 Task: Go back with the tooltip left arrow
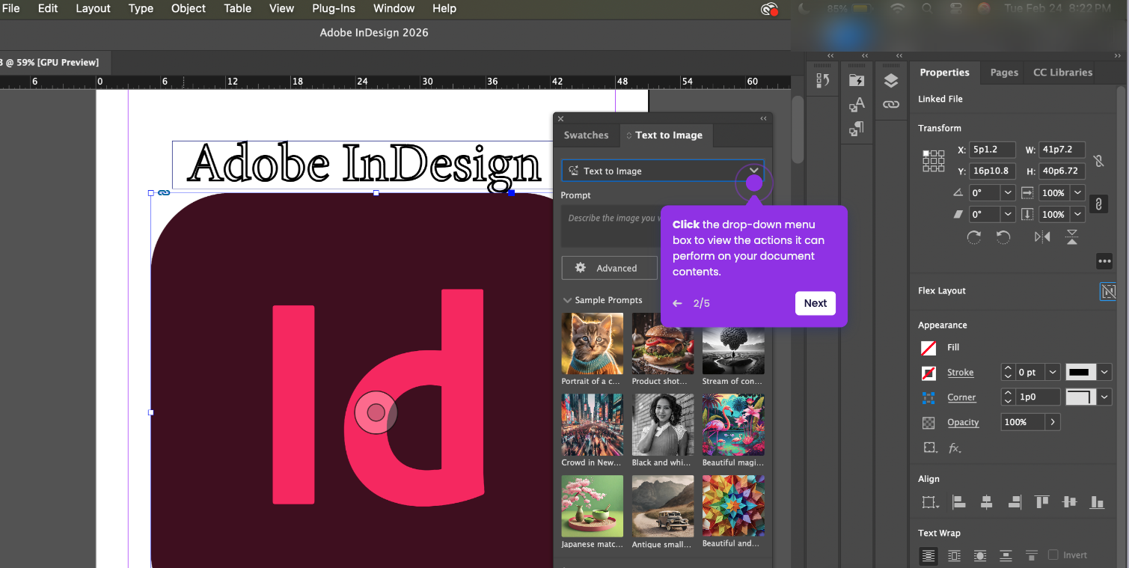point(677,303)
